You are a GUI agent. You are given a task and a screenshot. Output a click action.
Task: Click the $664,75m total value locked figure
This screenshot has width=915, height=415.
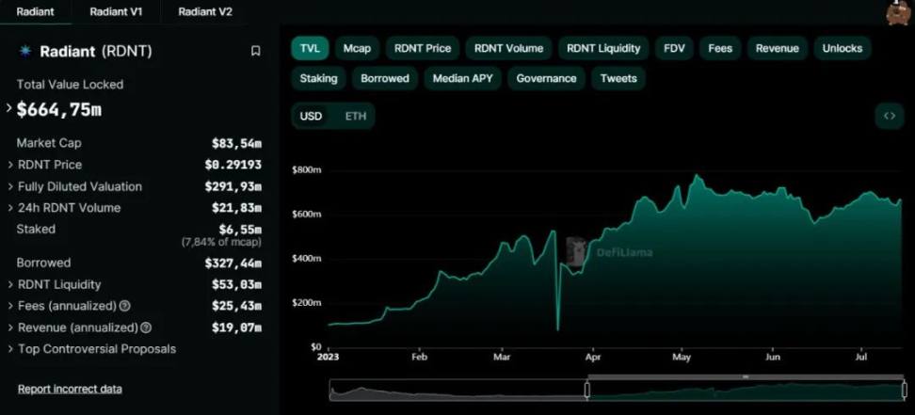click(59, 109)
